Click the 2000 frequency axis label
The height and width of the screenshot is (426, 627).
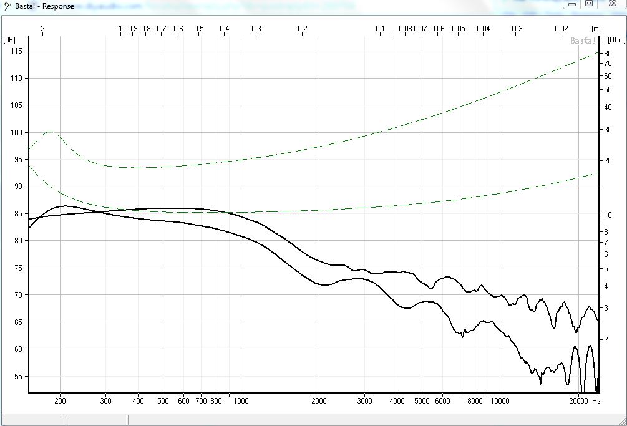tap(319, 400)
